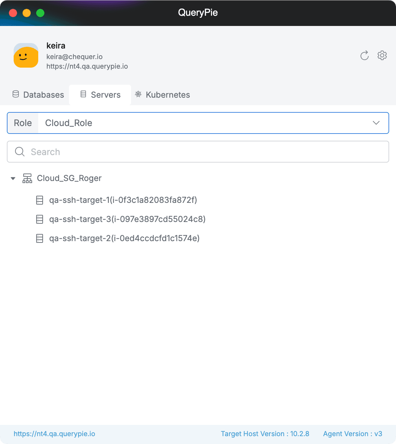Click keira's smiley avatar picture
The height and width of the screenshot is (444, 396).
point(26,55)
